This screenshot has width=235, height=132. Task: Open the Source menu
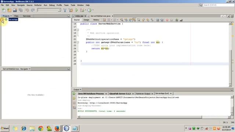[29, 5]
